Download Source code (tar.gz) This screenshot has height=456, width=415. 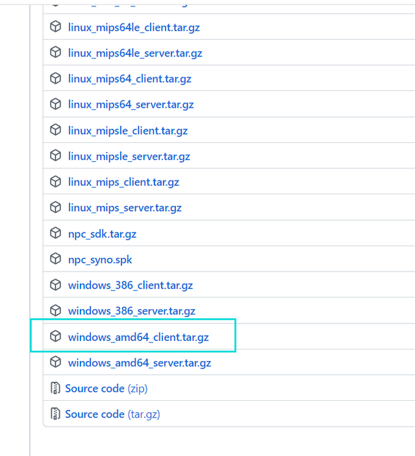(112, 414)
